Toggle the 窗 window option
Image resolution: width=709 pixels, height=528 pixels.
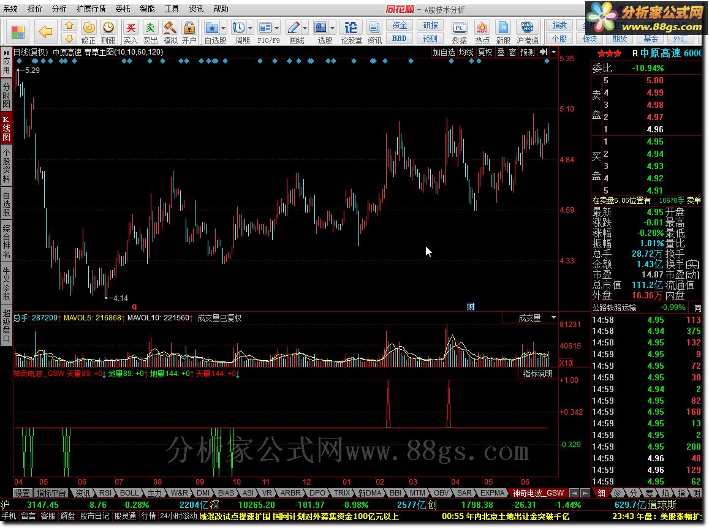point(512,53)
